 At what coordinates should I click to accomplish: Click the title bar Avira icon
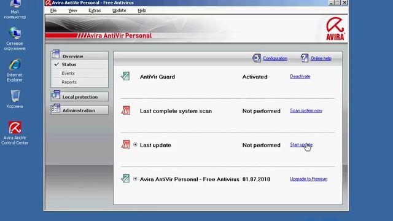[x=48, y=2]
